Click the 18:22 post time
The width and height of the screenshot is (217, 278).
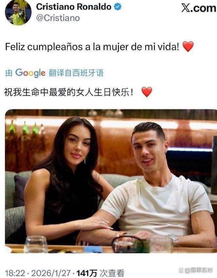pyautogui.click(x=15, y=273)
